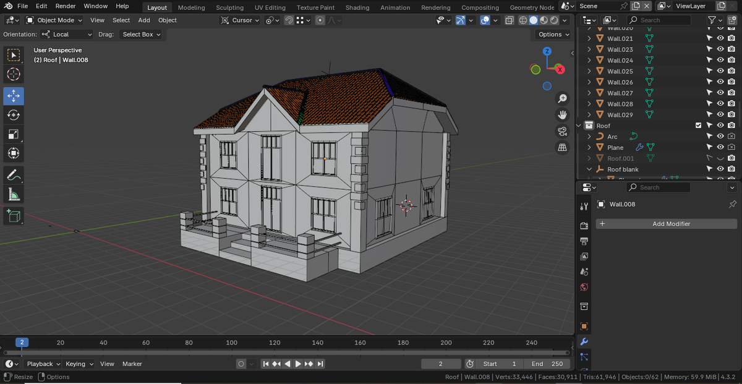Open the Tool properties tab
Screen dimensions: 742x384
(584, 206)
